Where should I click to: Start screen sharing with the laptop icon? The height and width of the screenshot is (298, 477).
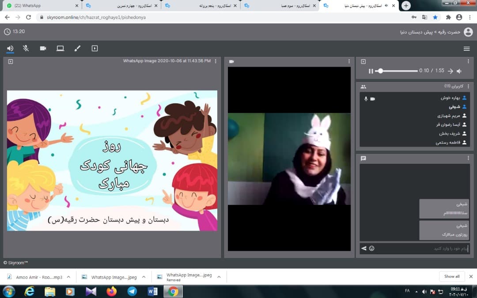(x=60, y=49)
